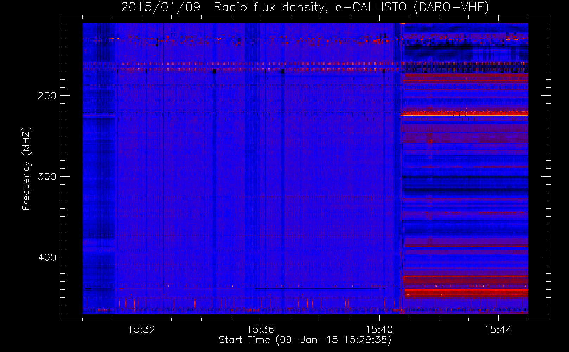Click the 200 frequency tick label
The image size is (569, 352).
[47, 96]
